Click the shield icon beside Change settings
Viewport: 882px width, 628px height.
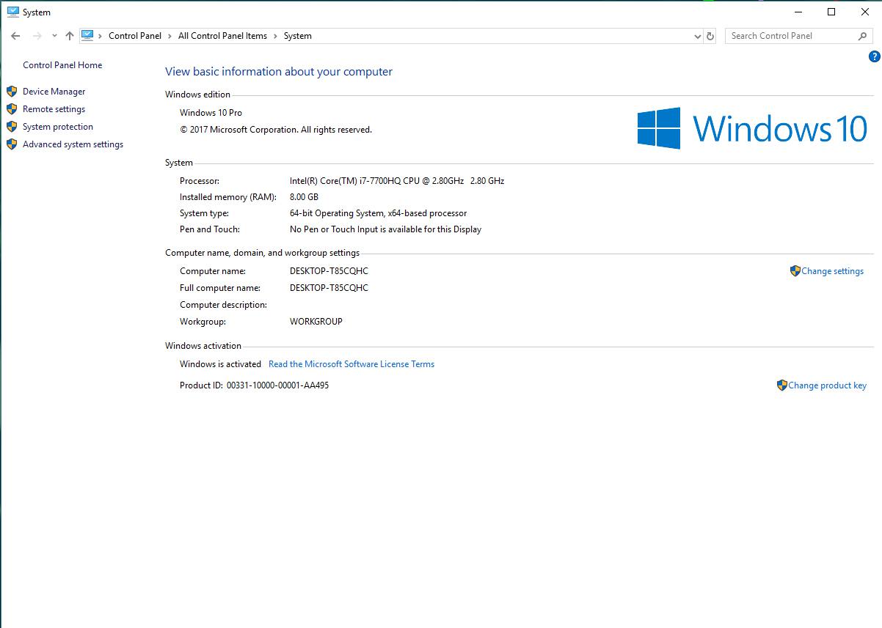(x=795, y=271)
